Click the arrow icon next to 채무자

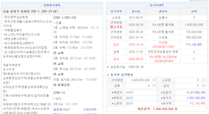(113, 98)
